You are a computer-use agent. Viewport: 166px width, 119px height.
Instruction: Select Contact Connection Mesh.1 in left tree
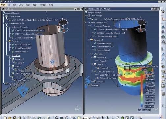tap(25, 38)
